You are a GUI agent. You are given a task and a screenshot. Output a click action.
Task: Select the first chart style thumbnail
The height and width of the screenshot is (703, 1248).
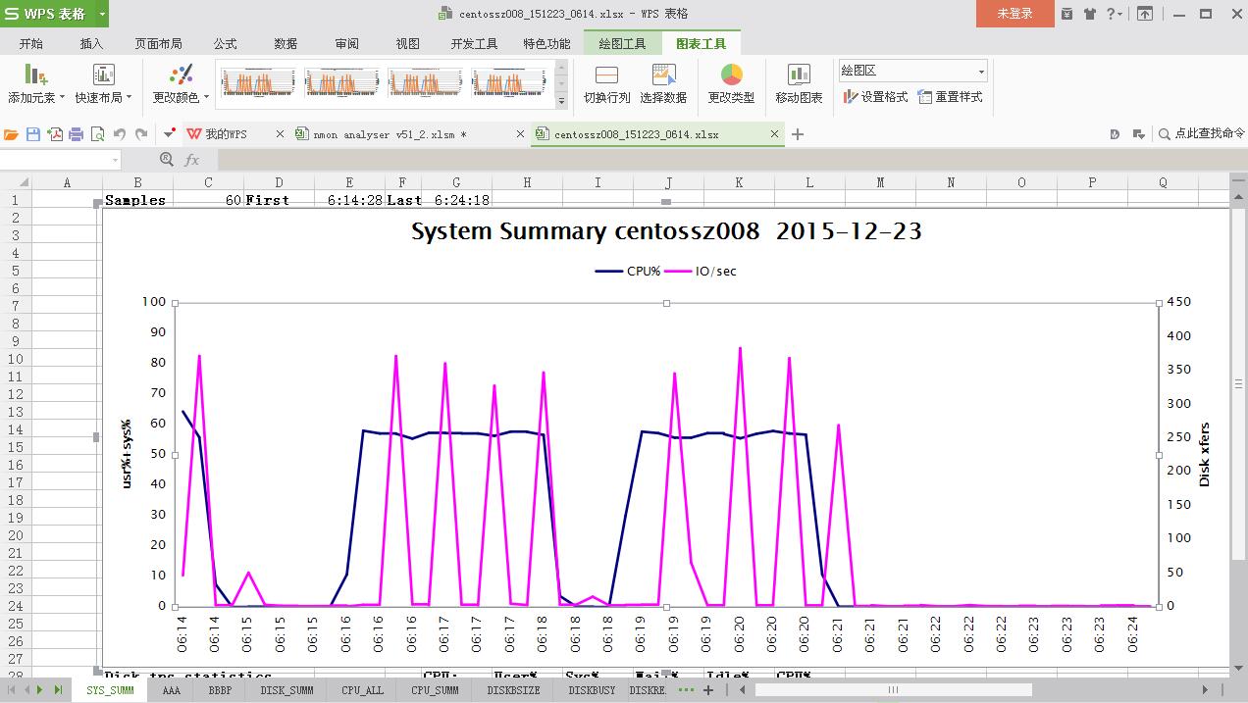click(x=258, y=81)
